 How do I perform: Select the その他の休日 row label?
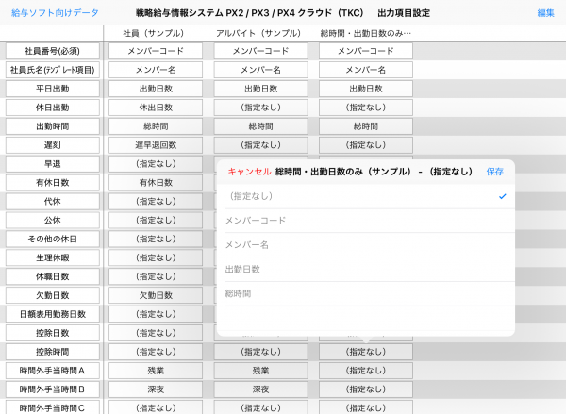click(52, 239)
